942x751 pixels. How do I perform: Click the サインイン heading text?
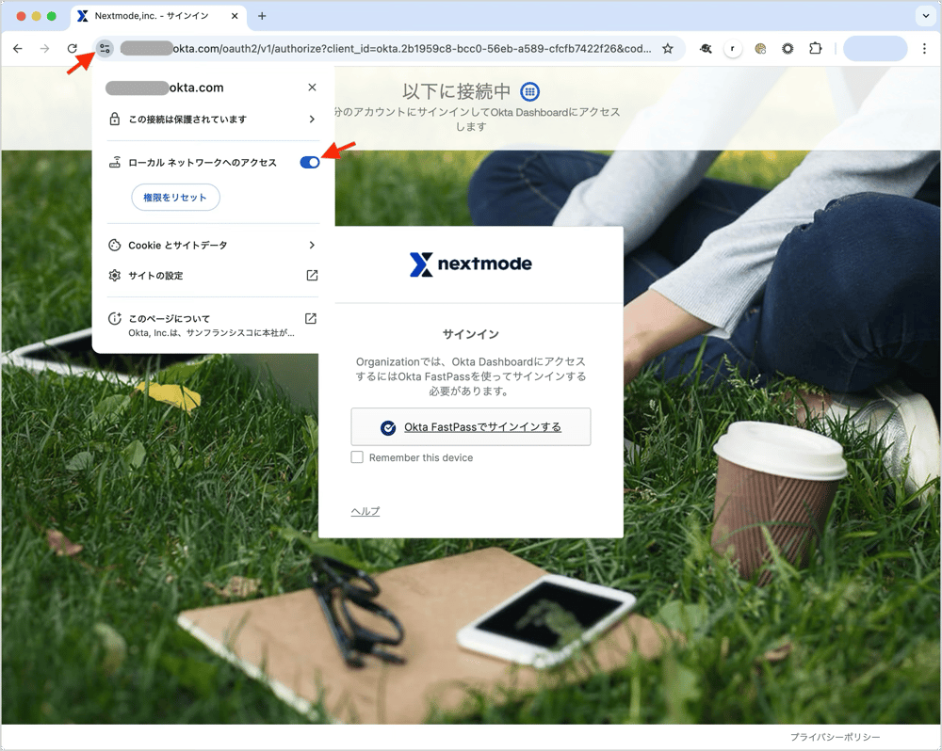point(470,334)
